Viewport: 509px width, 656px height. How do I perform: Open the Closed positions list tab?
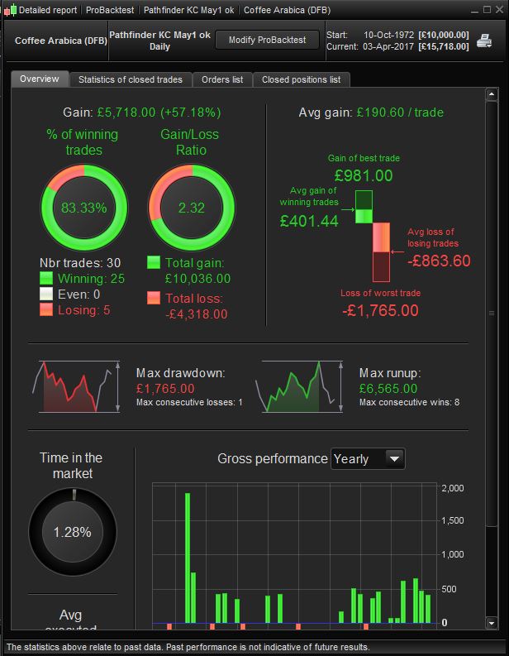(x=302, y=79)
